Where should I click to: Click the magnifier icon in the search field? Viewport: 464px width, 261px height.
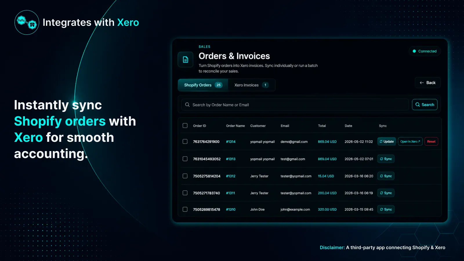[187, 105]
